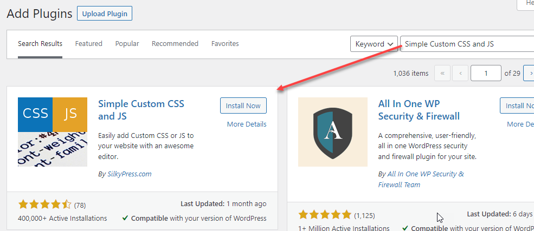Go to first page of results
Screen dimensions: 534x231
(x=442, y=73)
